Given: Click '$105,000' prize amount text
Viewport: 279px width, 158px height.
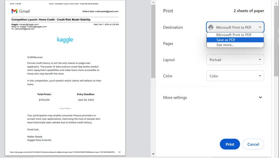Looking at the screenshot, I should 44,100.
